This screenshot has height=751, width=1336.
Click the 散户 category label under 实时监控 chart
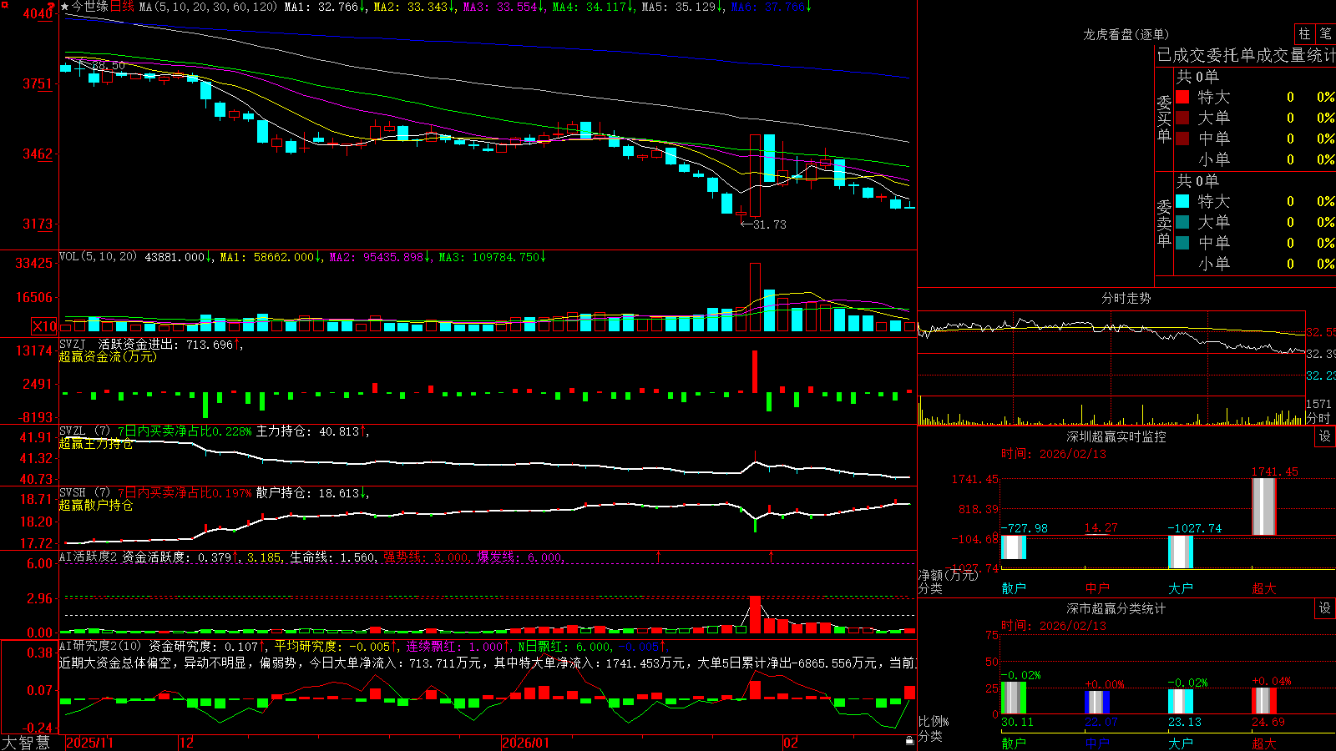point(1014,588)
